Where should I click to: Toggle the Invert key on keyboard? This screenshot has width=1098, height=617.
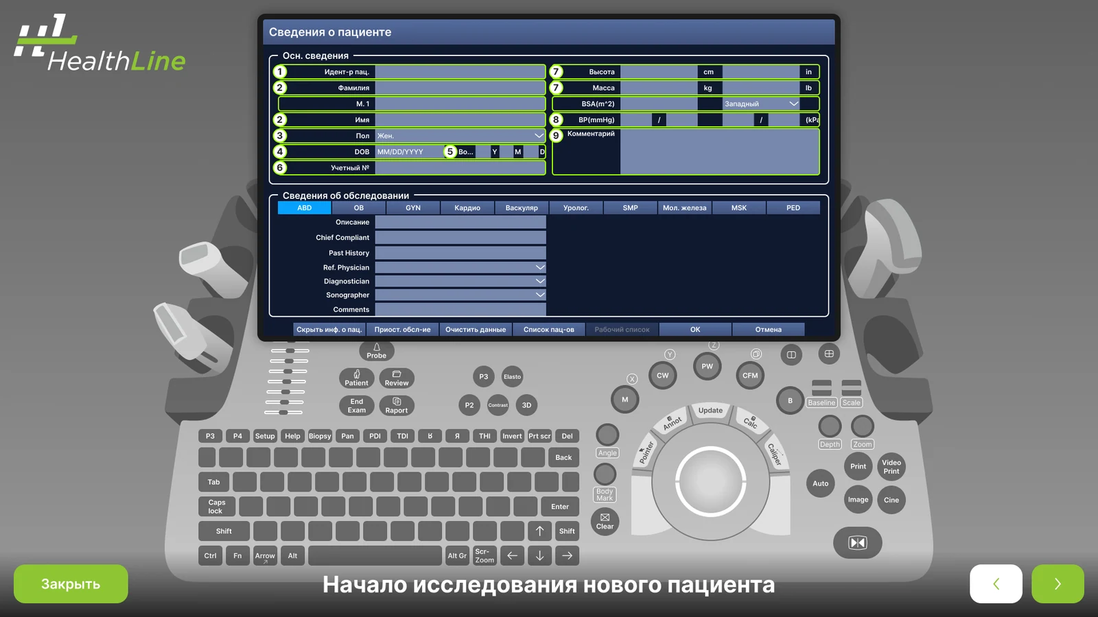point(512,436)
